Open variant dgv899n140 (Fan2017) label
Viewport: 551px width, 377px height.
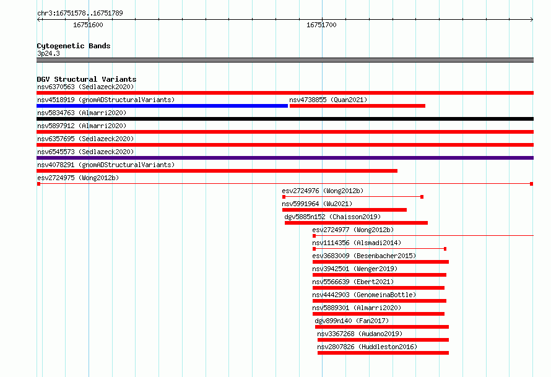click(x=352, y=321)
